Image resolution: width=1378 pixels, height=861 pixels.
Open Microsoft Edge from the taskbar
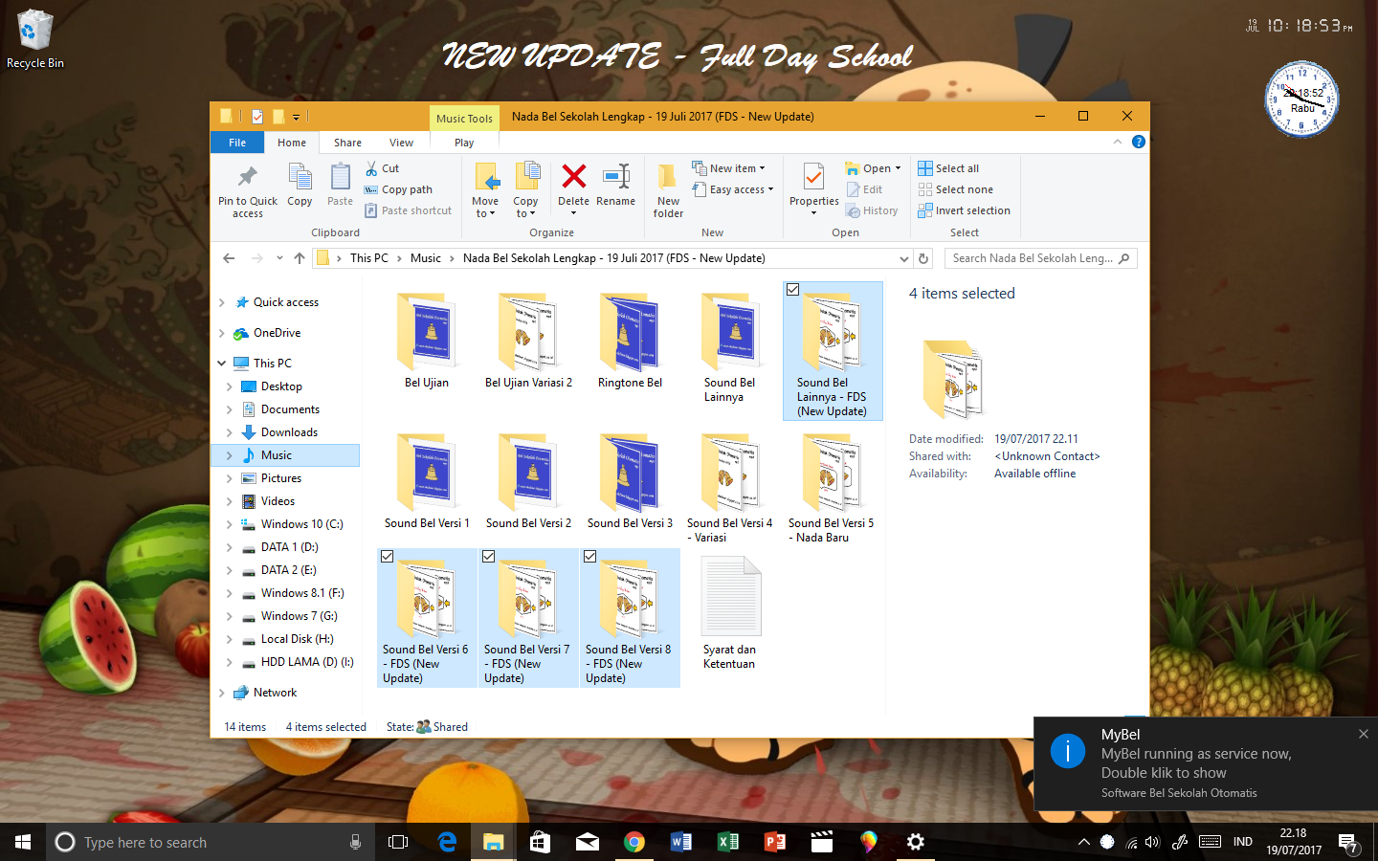[447, 842]
